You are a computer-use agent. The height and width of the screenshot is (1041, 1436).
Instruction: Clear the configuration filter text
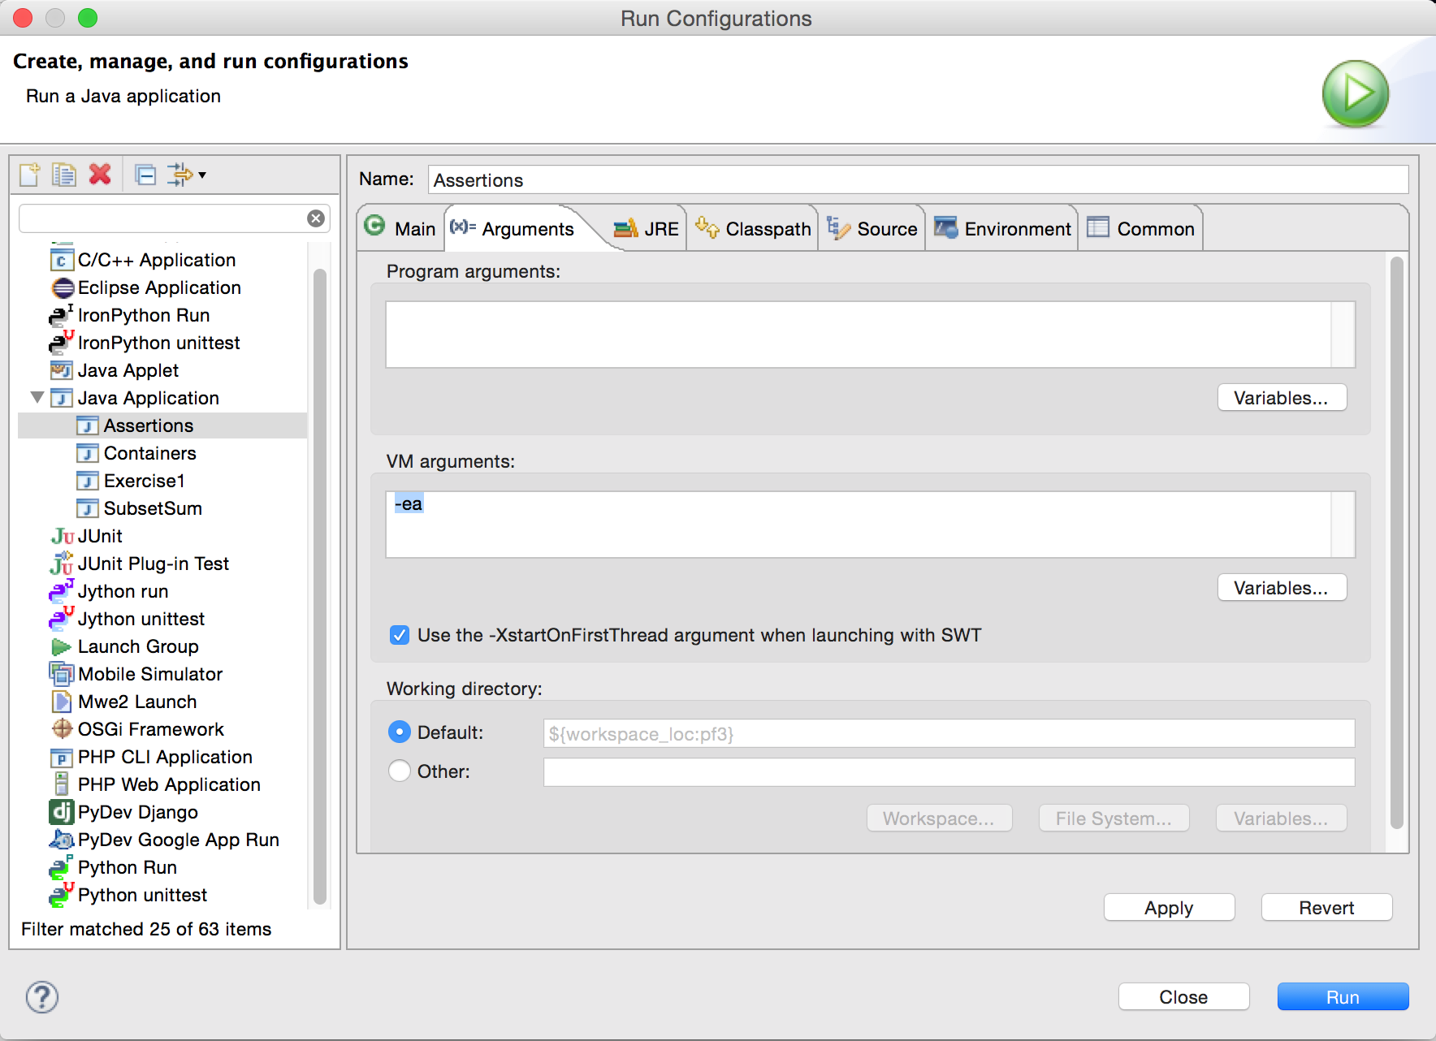click(x=316, y=218)
